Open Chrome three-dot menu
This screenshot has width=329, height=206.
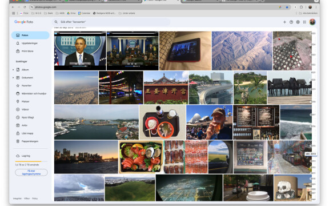[x=316, y=7]
